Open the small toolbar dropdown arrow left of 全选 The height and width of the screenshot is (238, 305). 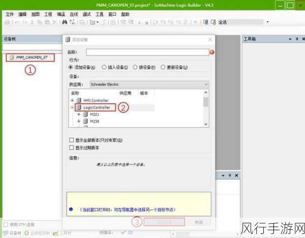98,22
